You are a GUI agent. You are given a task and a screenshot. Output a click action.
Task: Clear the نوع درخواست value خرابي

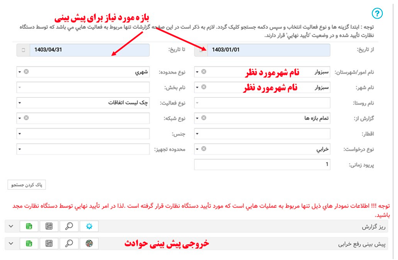[x=204, y=149]
